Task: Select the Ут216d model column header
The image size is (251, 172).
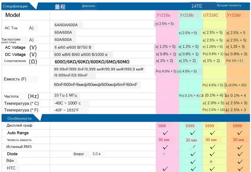Action: (x=234, y=15)
